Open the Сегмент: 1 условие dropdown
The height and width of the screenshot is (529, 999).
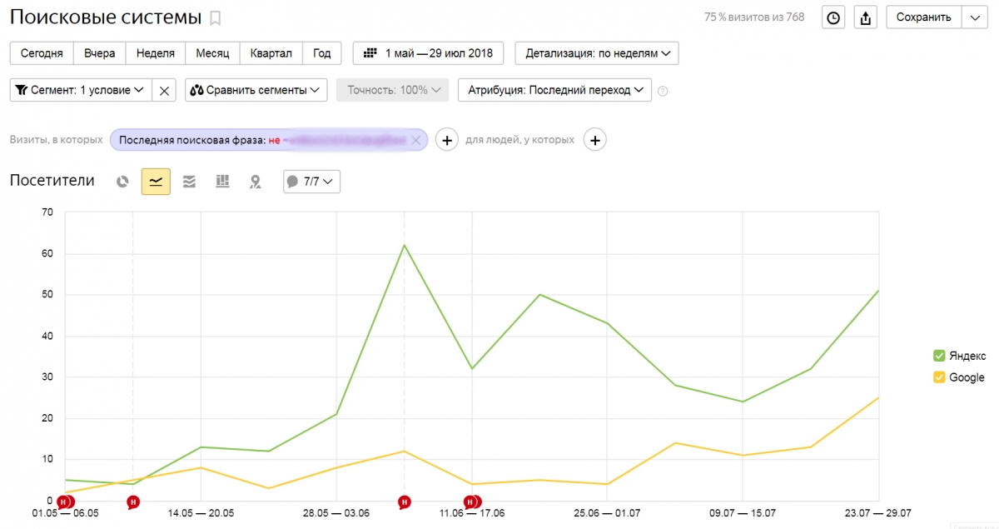[81, 90]
